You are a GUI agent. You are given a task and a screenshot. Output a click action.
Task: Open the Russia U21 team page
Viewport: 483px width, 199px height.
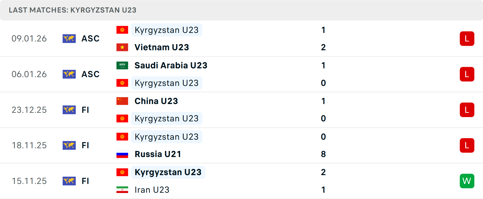158,154
